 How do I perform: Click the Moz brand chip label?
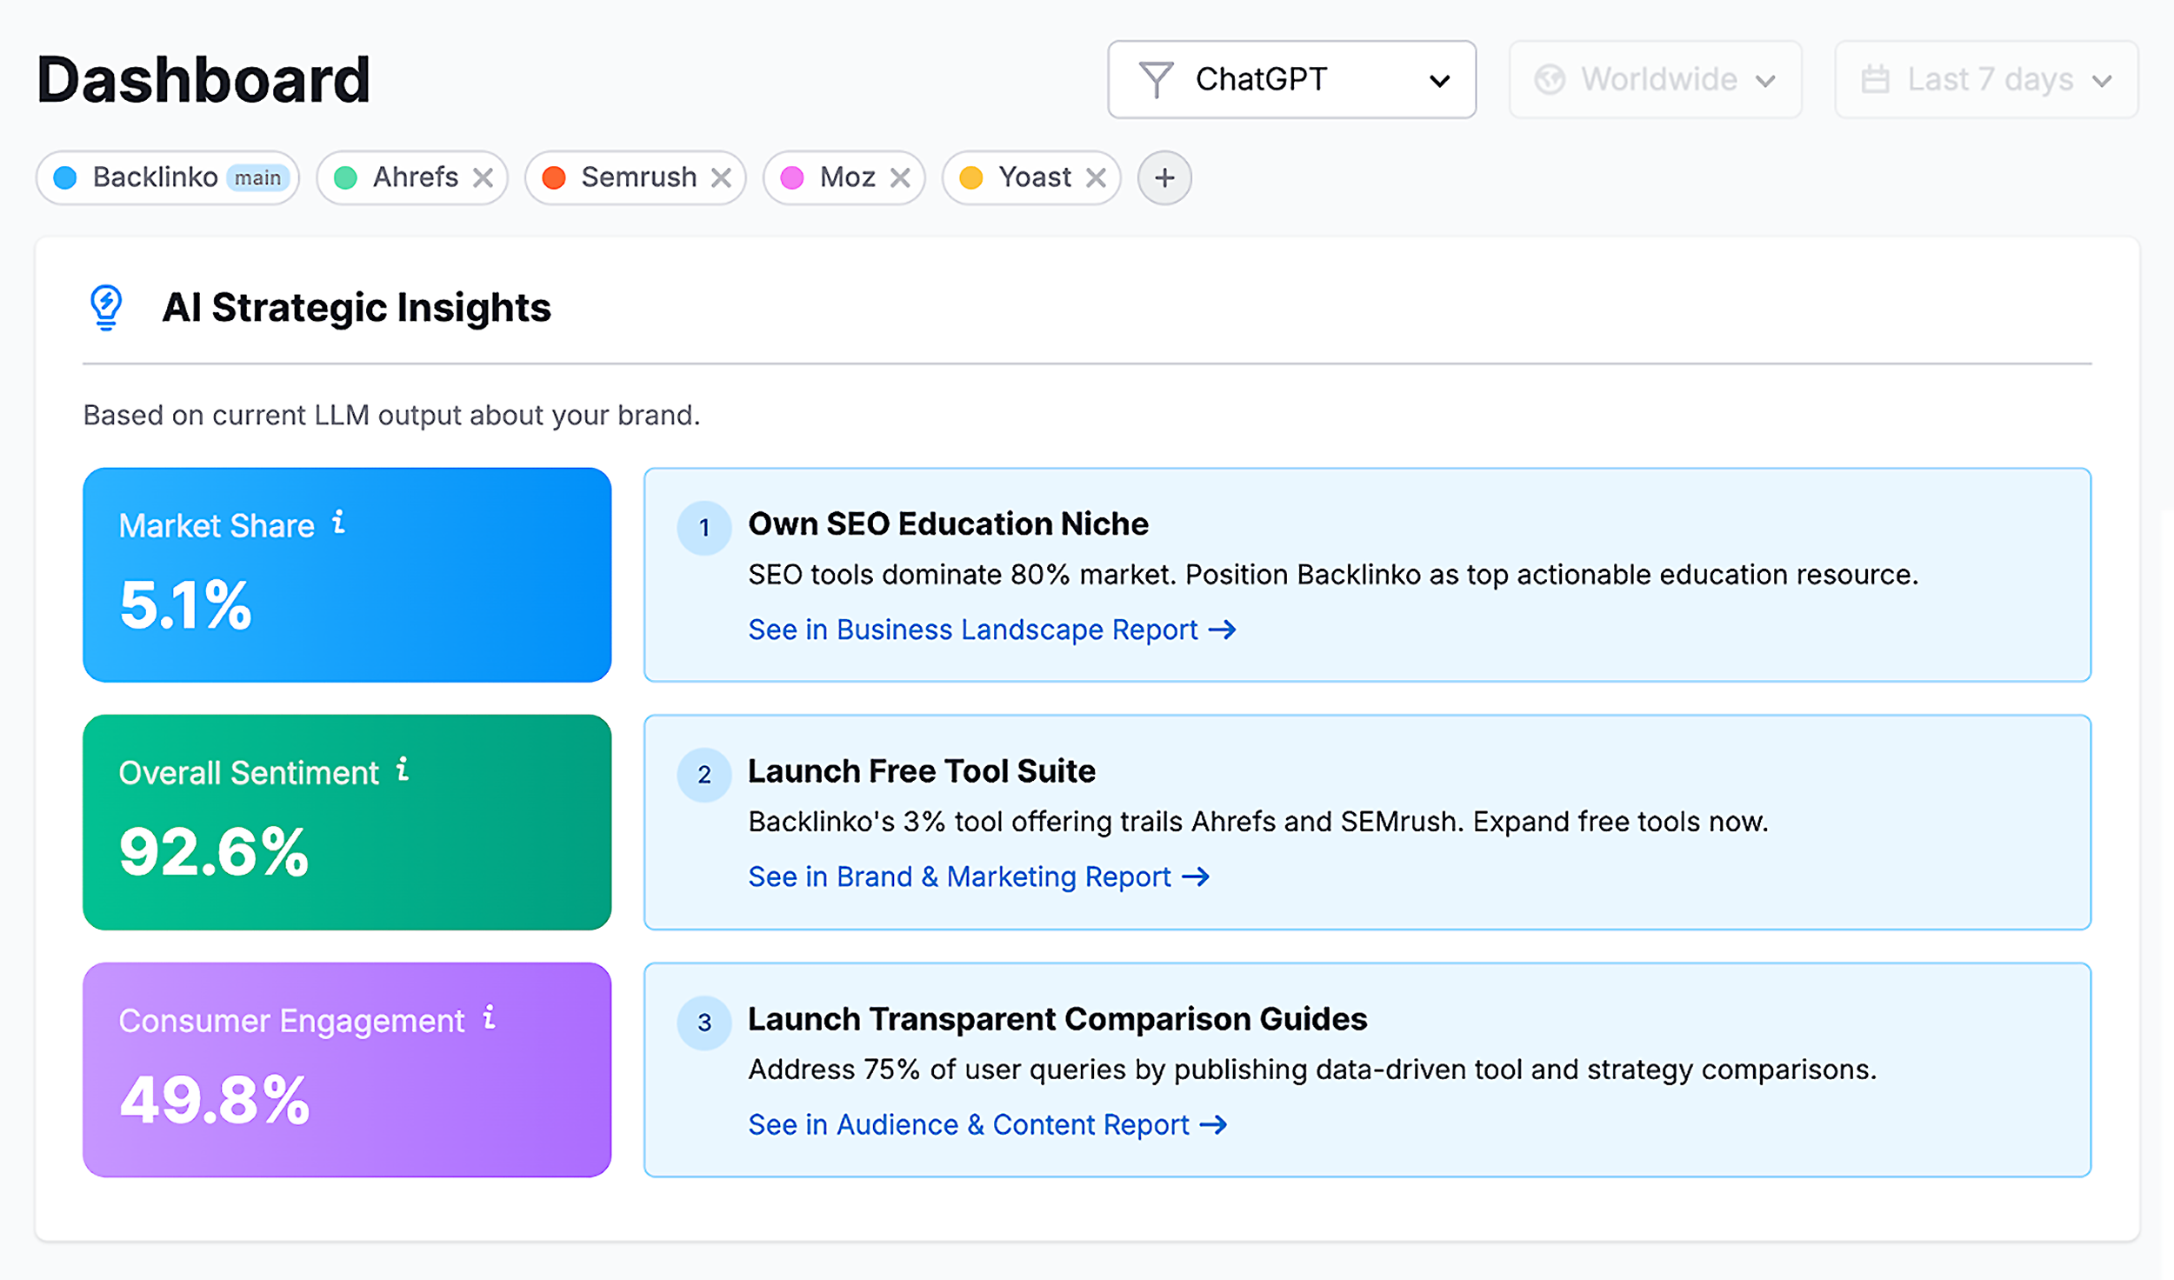tap(847, 177)
